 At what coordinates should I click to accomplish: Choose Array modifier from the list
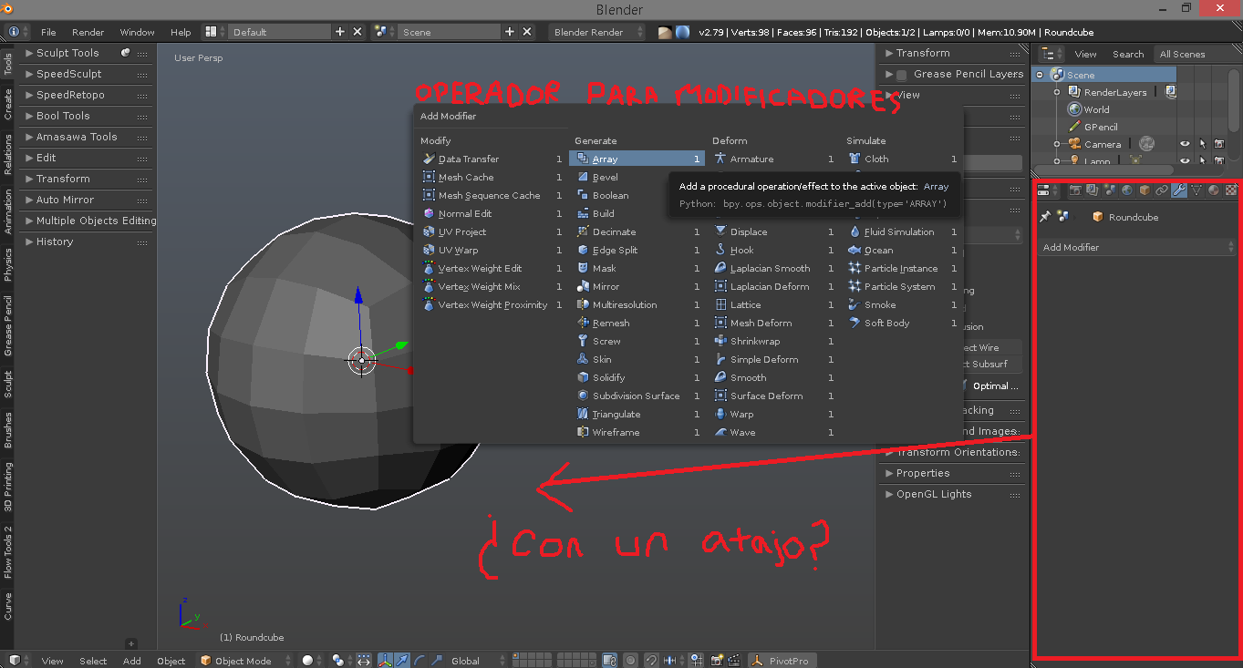(x=637, y=159)
